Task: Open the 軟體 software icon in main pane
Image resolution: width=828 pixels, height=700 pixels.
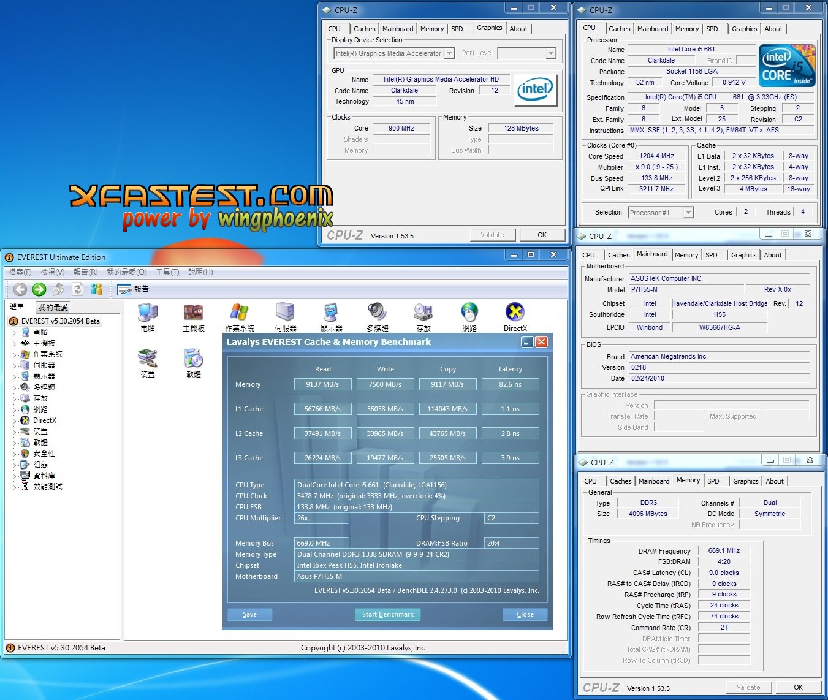Action: click(x=194, y=363)
